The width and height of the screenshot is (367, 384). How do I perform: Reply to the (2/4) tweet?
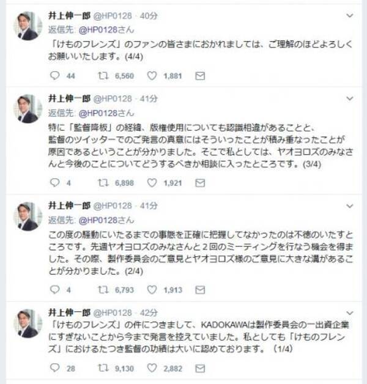pos(54,289)
